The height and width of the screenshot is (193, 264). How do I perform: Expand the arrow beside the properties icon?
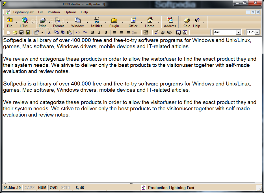(42, 32)
